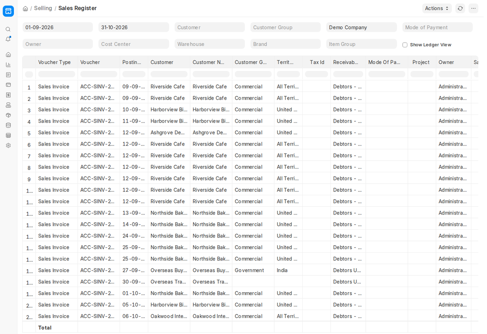
Task: Open the Demo Company filter field
Action: 361,27
